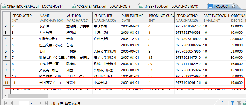
Task: Click the date cell 2003-08-01
Action: coord(133,70)
